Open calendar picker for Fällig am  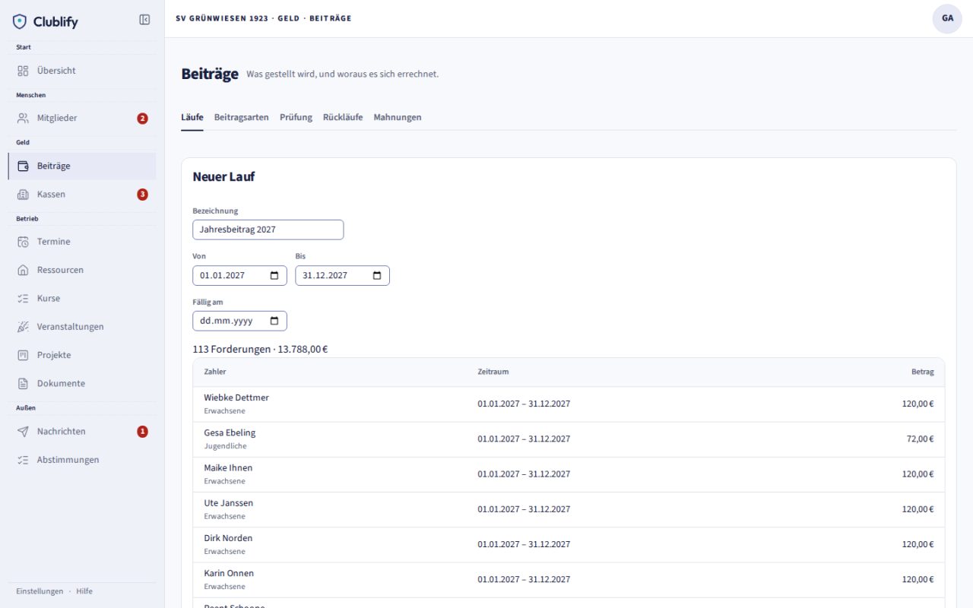274,321
